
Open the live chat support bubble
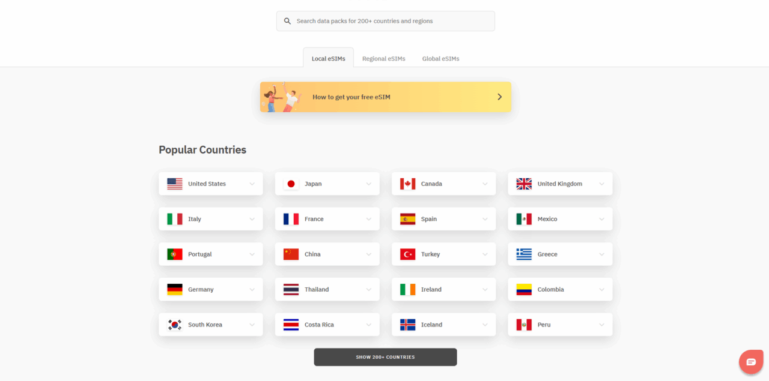(751, 362)
